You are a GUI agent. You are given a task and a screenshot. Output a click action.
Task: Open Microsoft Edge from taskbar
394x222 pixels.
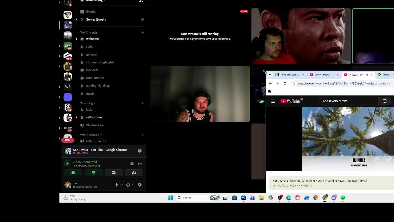289,198
